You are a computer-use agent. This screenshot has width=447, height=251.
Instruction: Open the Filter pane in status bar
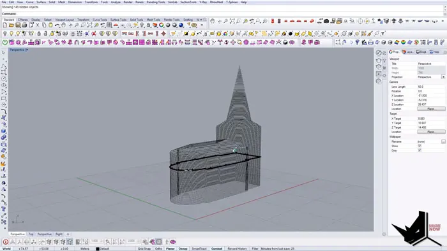[x=255, y=248]
